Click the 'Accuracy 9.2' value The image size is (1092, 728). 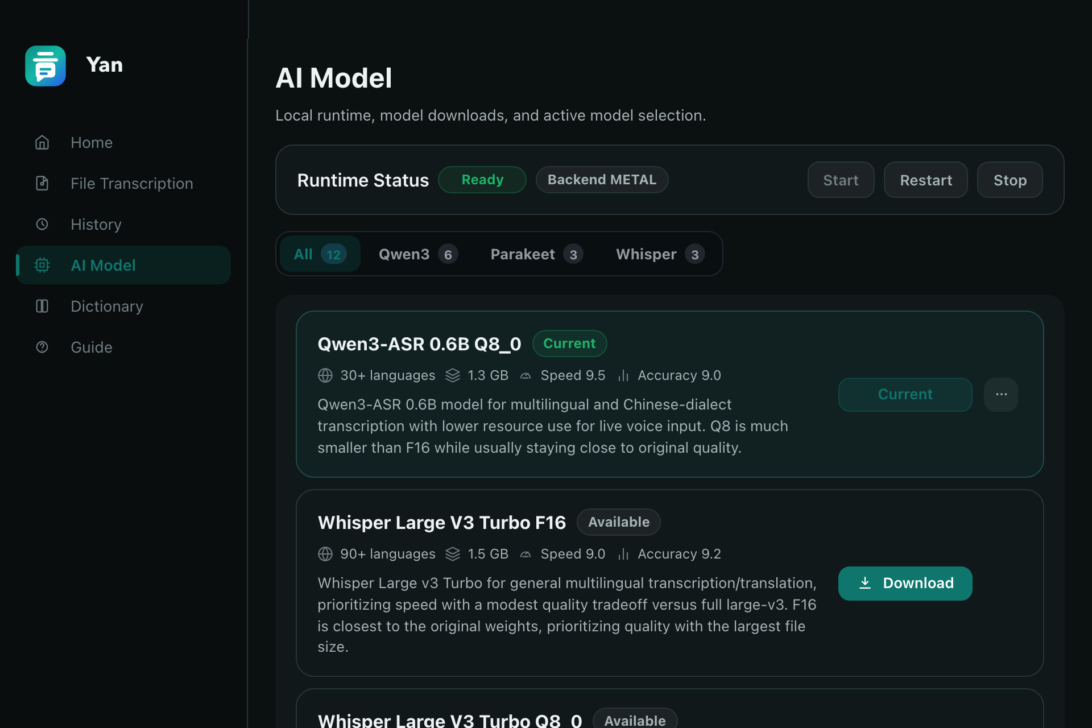tap(679, 554)
